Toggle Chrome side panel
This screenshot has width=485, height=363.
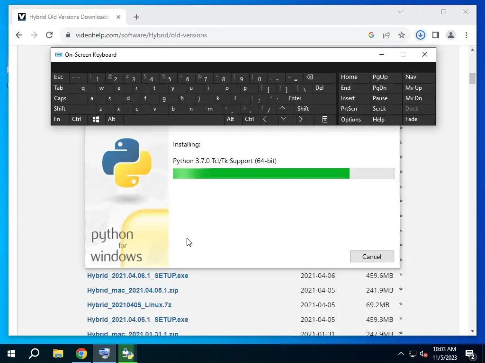pos(436,35)
